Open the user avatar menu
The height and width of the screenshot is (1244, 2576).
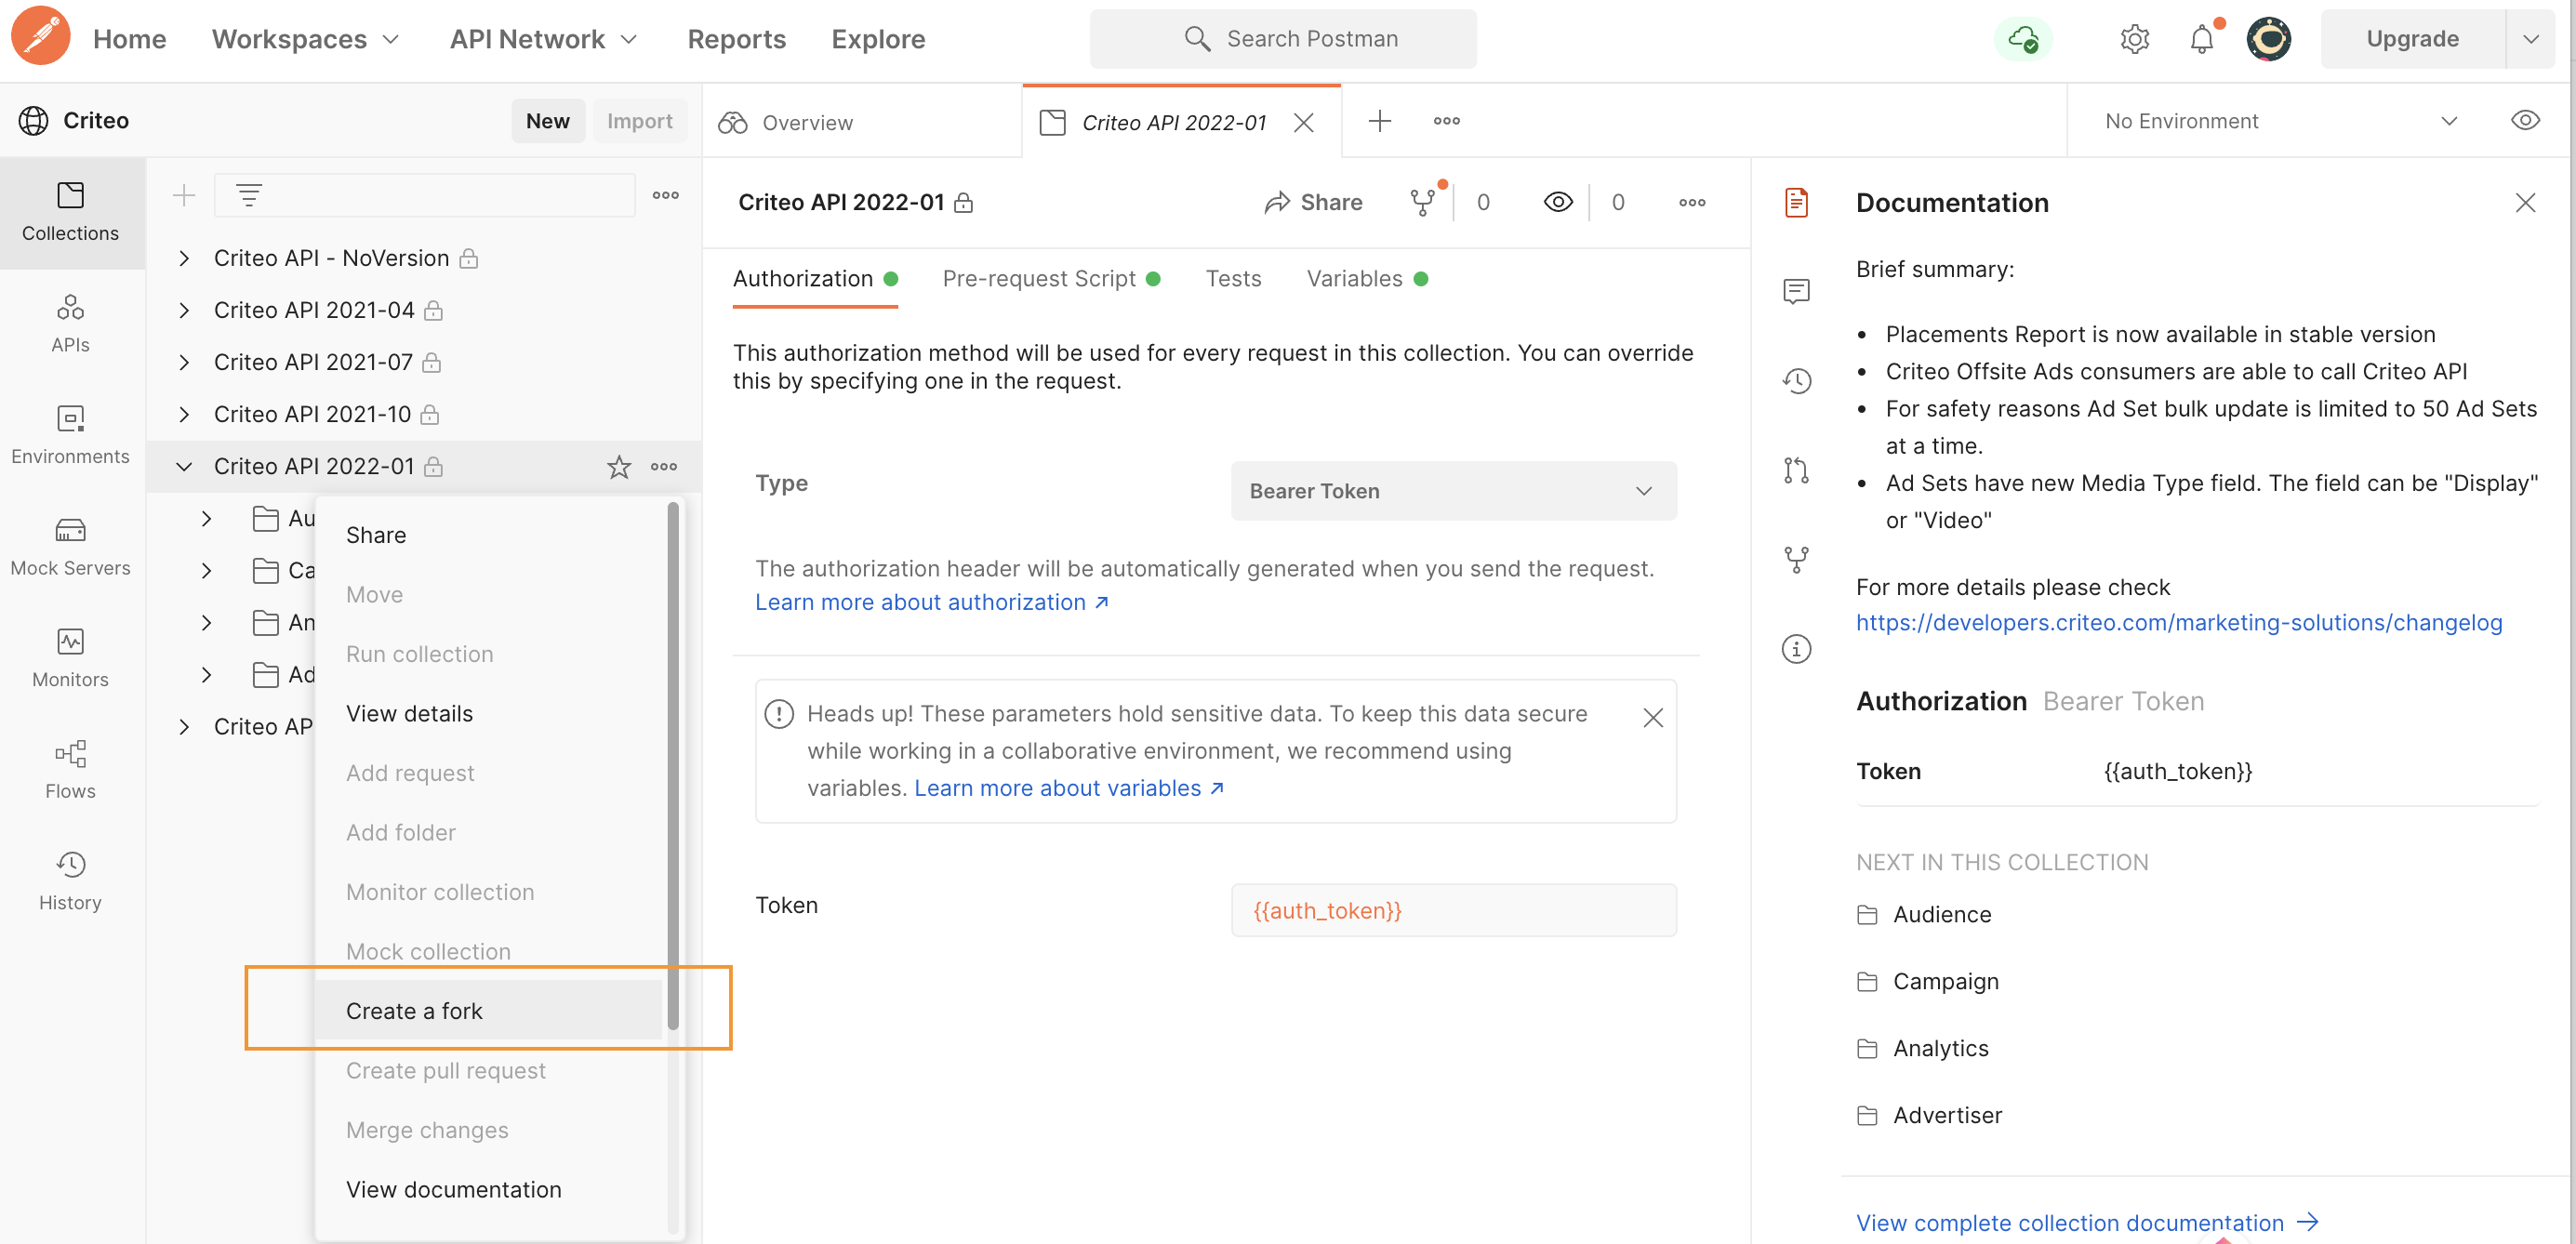2269,39
